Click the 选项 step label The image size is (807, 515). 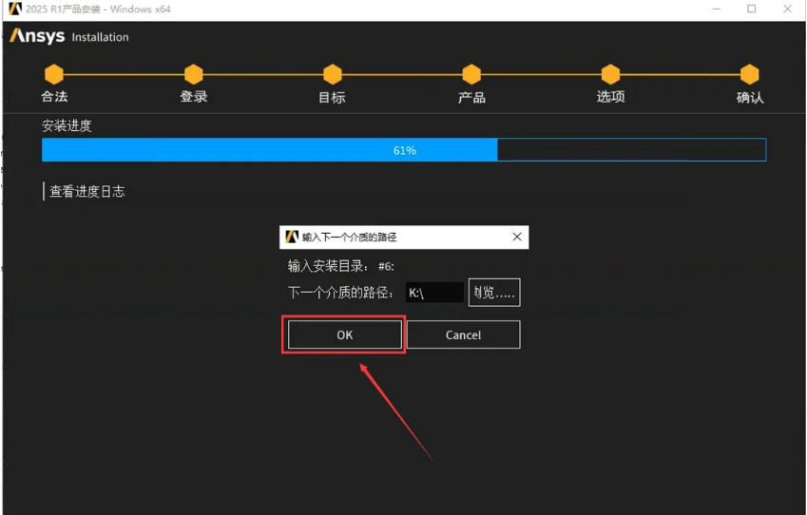(x=610, y=96)
